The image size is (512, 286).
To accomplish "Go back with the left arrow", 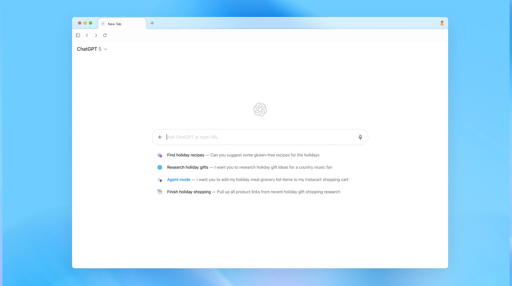I will tap(87, 35).
